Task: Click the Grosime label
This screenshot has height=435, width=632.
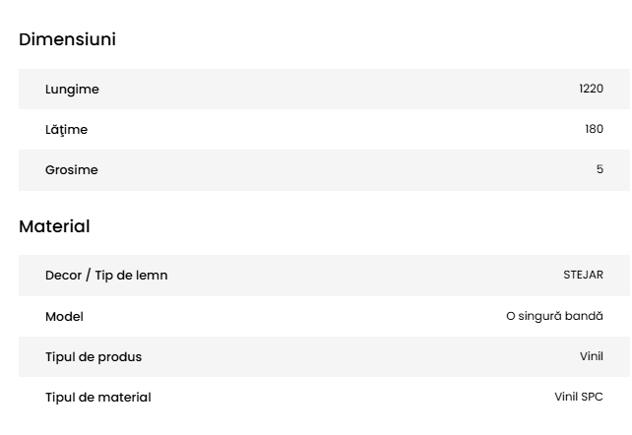Action: pyautogui.click(x=71, y=170)
